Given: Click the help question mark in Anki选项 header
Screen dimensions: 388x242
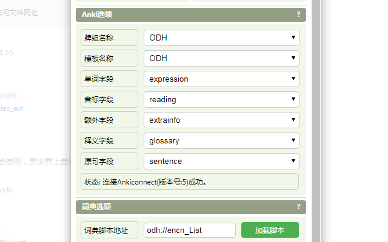Looking at the screenshot, I should [298, 15].
